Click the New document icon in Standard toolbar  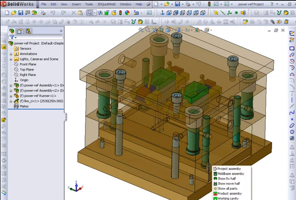pos(7,12)
